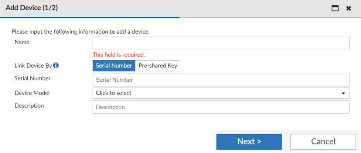Click the Name field label
361x153 pixels.
tap(22, 42)
